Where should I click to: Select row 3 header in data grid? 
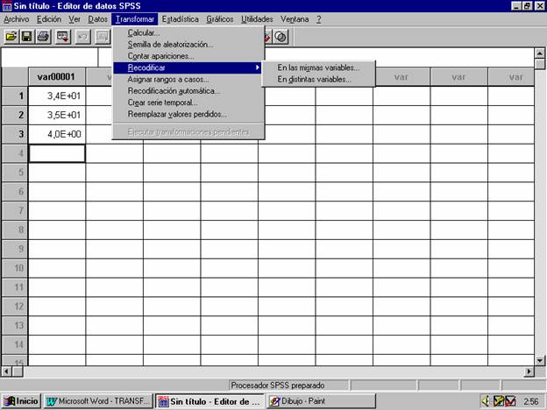[14, 134]
